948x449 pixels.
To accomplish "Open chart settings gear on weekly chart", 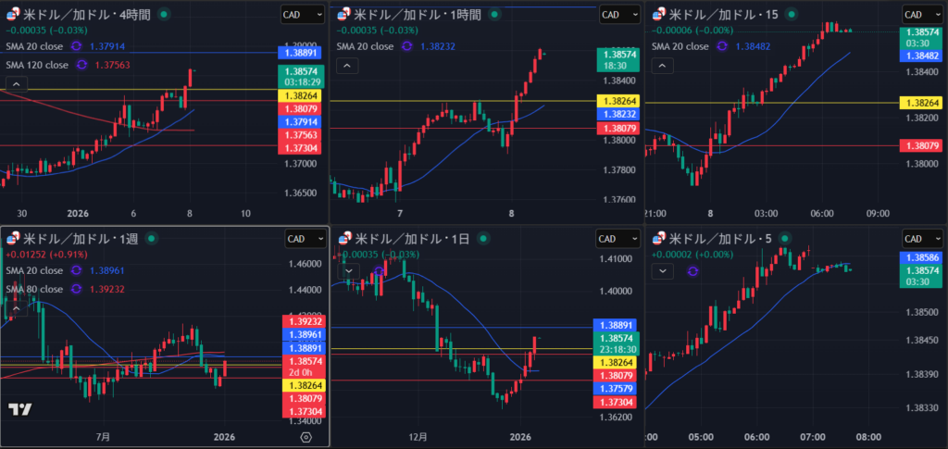I will (306, 437).
